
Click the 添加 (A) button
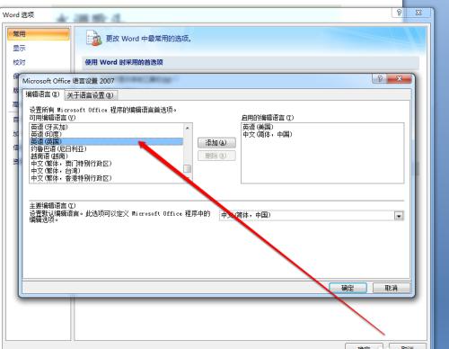(216, 143)
